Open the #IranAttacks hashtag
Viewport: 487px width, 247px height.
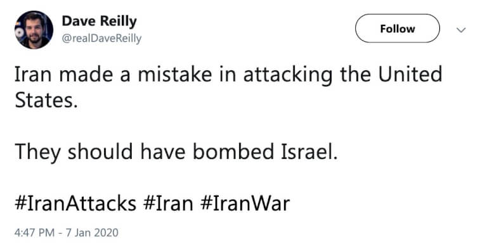pos(75,204)
